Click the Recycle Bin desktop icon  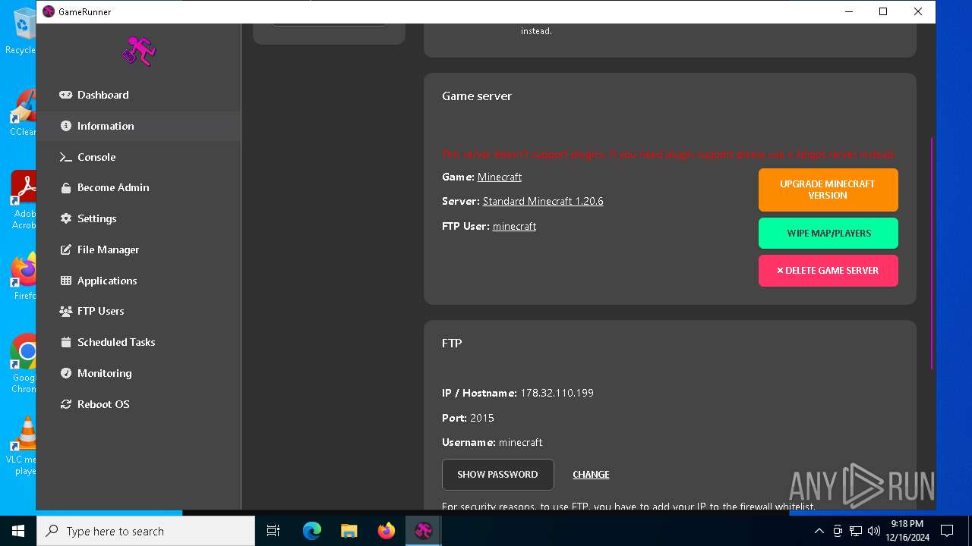pyautogui.click(x=23, y=31)
